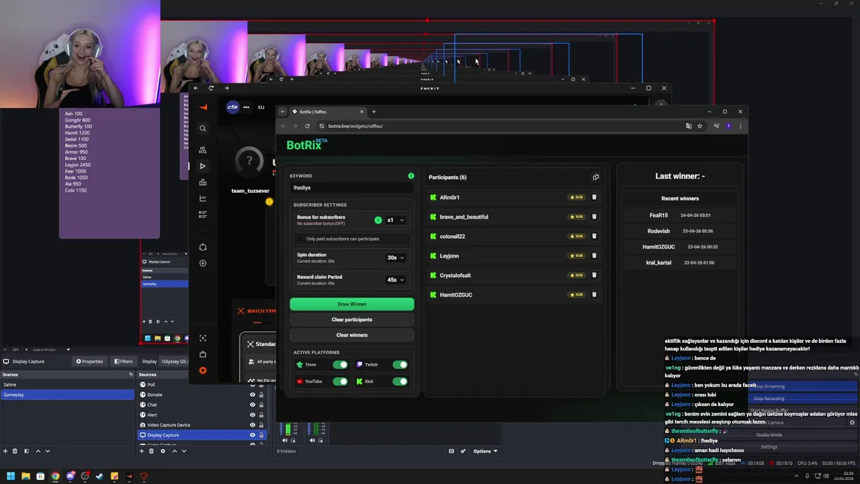Delete Crystalofsalt participant entry
The width and height of the screenshot is (860, 484).
pyautogui.click(x=594, y=276)
